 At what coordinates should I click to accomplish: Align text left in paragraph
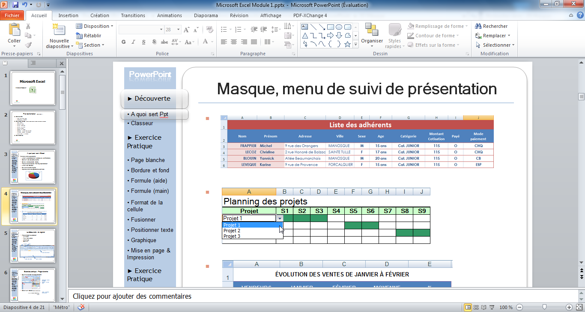click(224, 42)
